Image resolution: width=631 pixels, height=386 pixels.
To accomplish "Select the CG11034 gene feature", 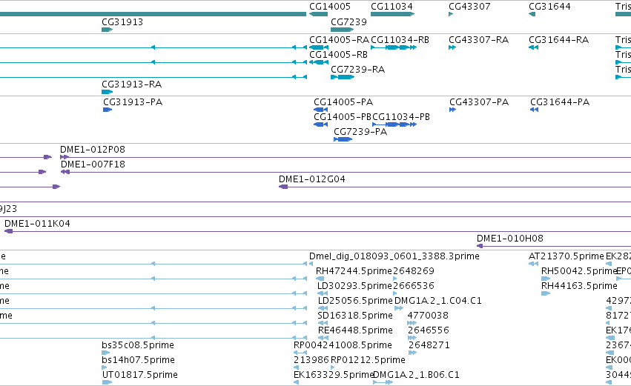I will click(392, 14).
